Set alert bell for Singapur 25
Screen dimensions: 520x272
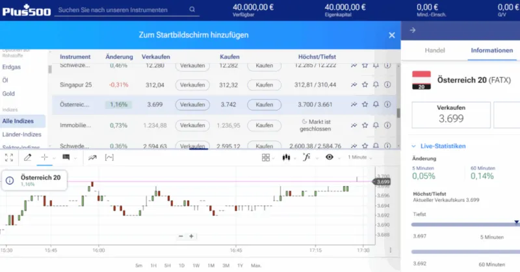(x=376, y=85)
